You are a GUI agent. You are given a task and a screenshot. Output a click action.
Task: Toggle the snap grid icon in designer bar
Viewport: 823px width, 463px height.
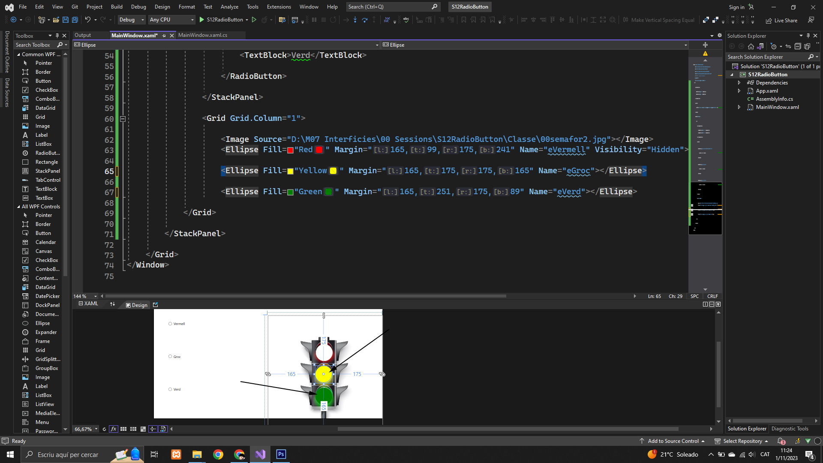(123, 429)
